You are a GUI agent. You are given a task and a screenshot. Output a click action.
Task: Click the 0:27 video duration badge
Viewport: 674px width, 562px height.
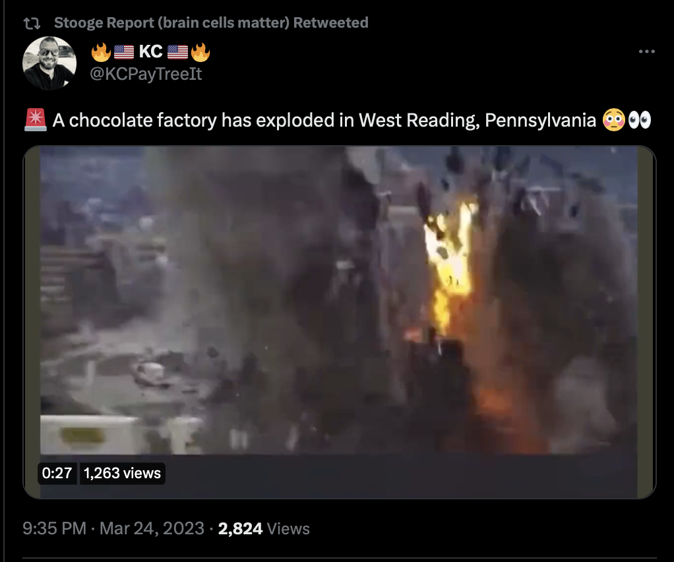pyautogui.click(x=57, y=473)
